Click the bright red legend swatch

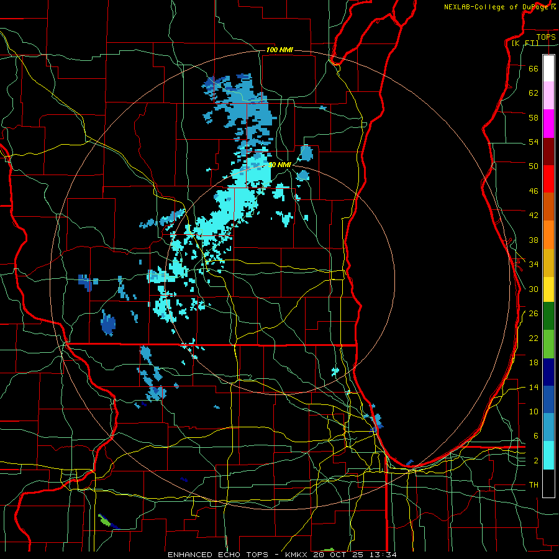[548, 179]
